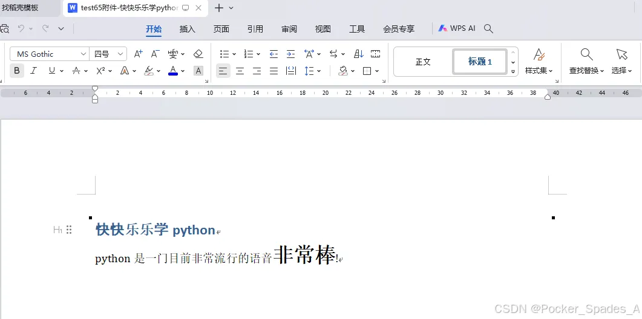642x319 pixels.
Task: Switch to the 页面 tab
Action: (221, 29)
